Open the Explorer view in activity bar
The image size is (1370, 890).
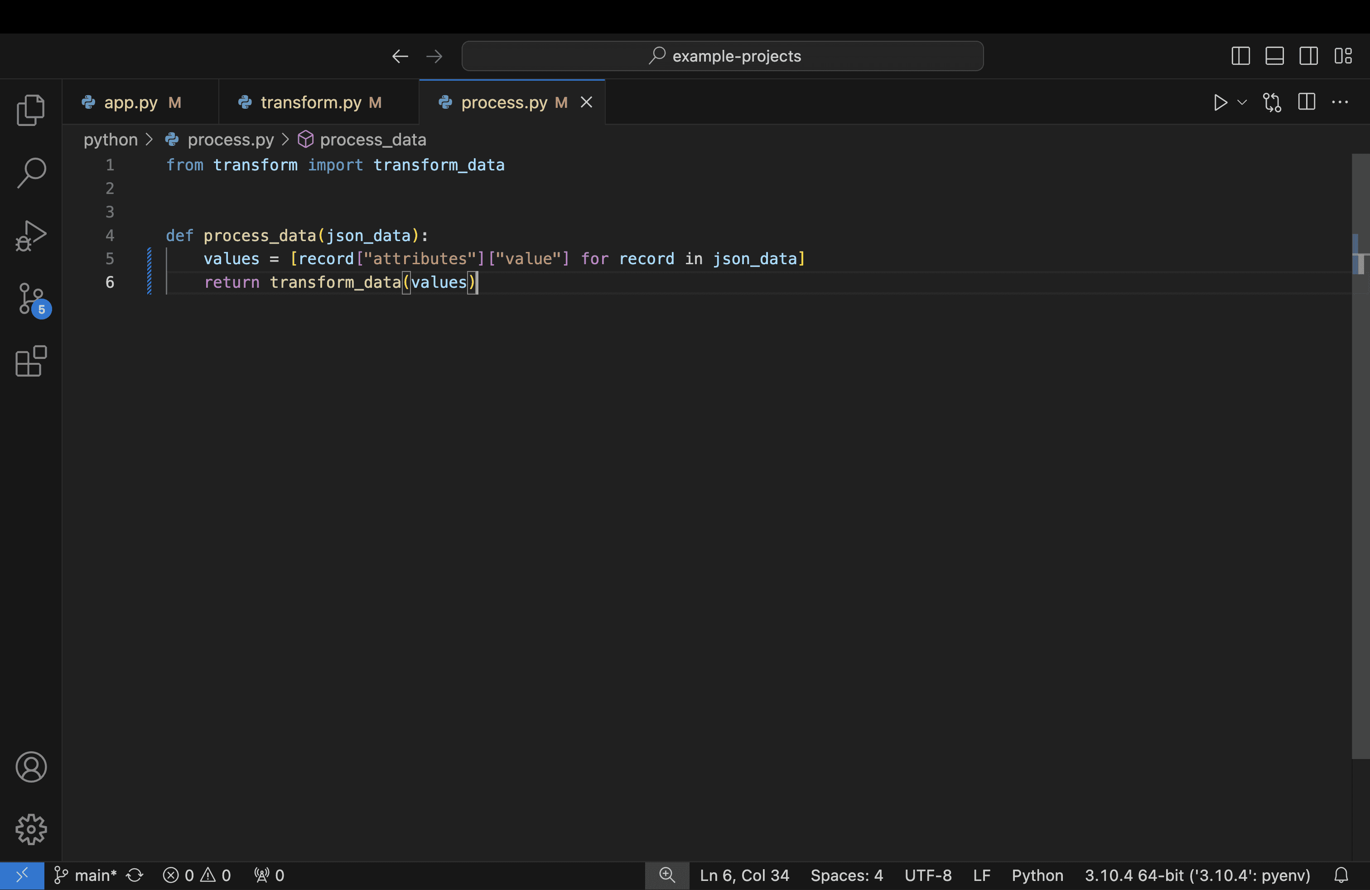point(30,109)
